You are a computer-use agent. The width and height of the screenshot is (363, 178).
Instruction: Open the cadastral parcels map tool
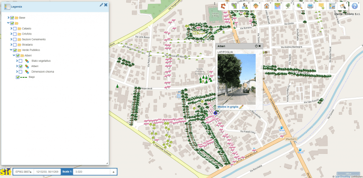click(x=277, y=6)
